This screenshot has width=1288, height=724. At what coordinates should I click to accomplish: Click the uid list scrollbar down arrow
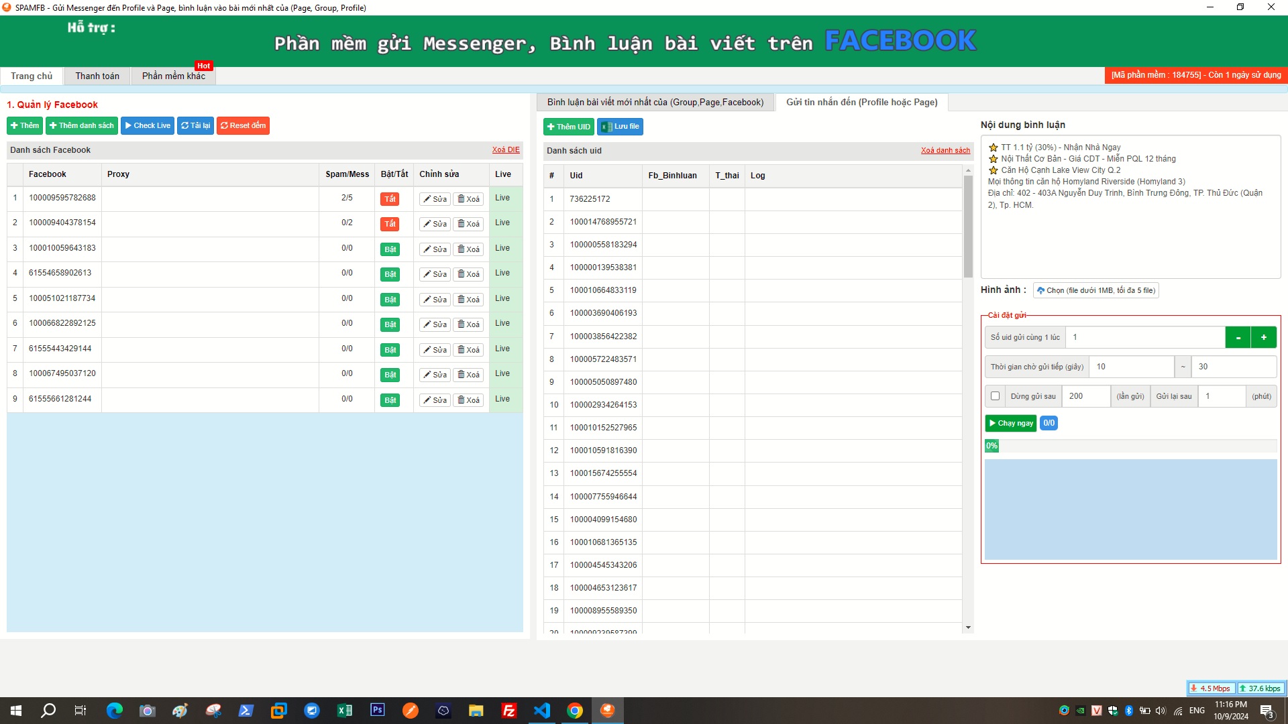(x=968, y=628)
